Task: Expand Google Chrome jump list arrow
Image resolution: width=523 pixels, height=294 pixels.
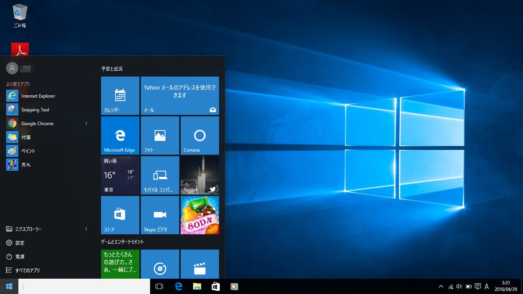Action: coord(86,123)
